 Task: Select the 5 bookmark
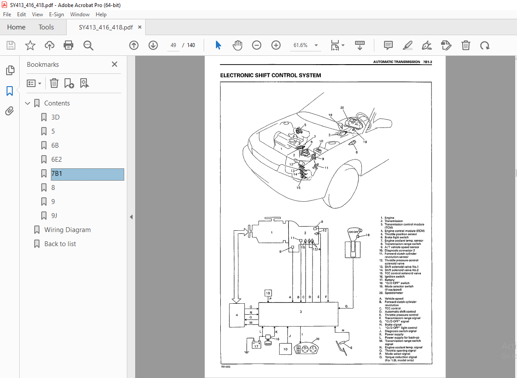click(x=53, y=131)
